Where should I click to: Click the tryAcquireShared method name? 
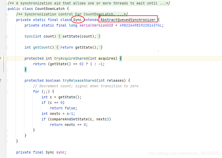(x=71, y=58)
